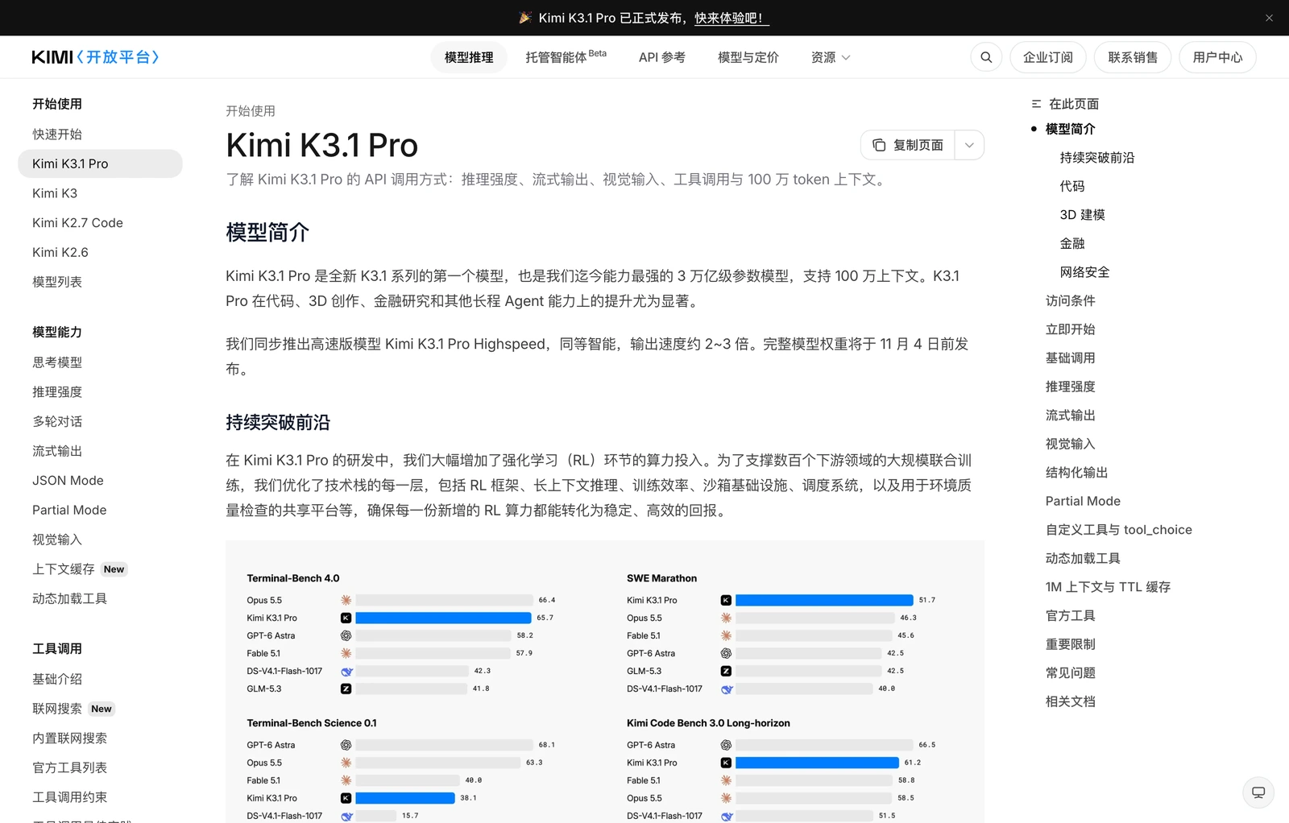
Task: Open the 资源 dropdown menu
Action: pyautogui.click(x=831, y=57)
